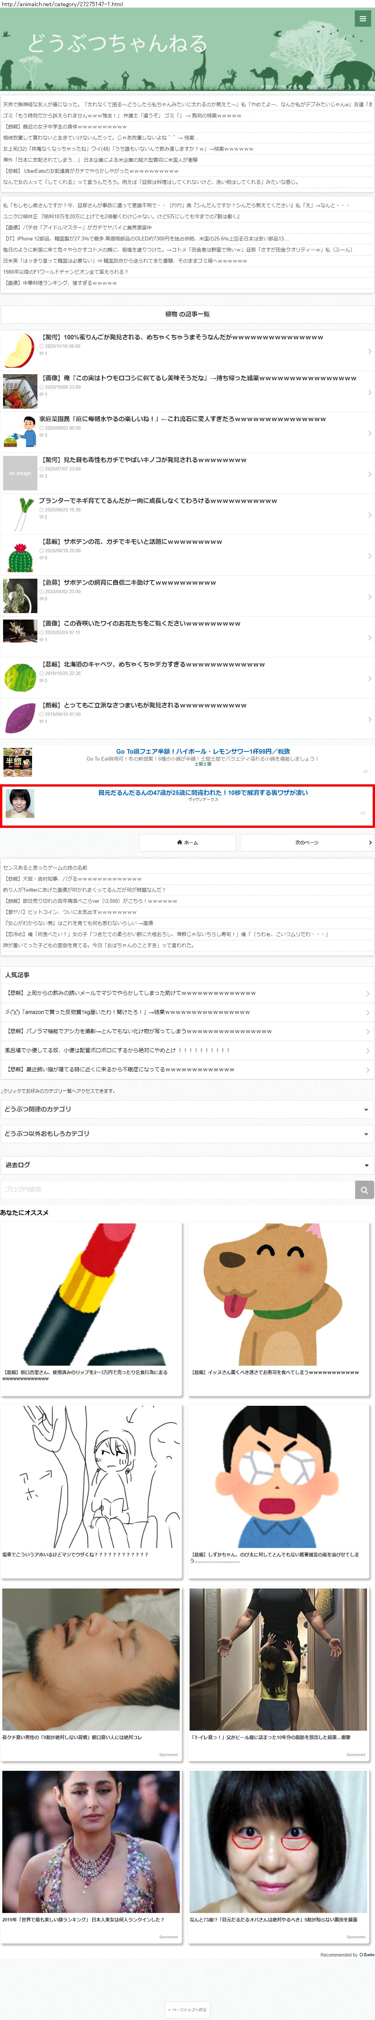Open link about ビットコイン、ついに本気出す
375x2020 pixels.
(71, 911)
